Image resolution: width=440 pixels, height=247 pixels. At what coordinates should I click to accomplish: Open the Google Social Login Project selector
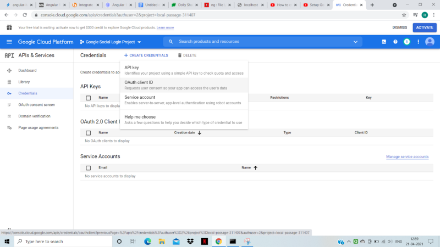[111, 42]
